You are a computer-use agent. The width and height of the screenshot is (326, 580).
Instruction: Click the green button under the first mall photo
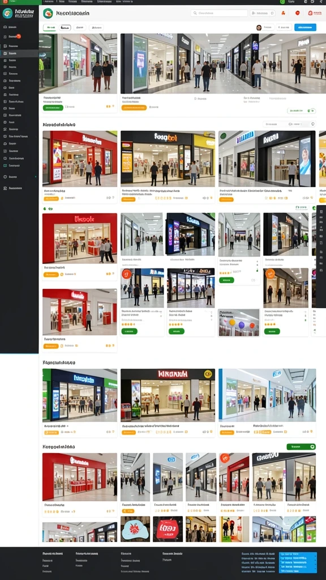53,108
